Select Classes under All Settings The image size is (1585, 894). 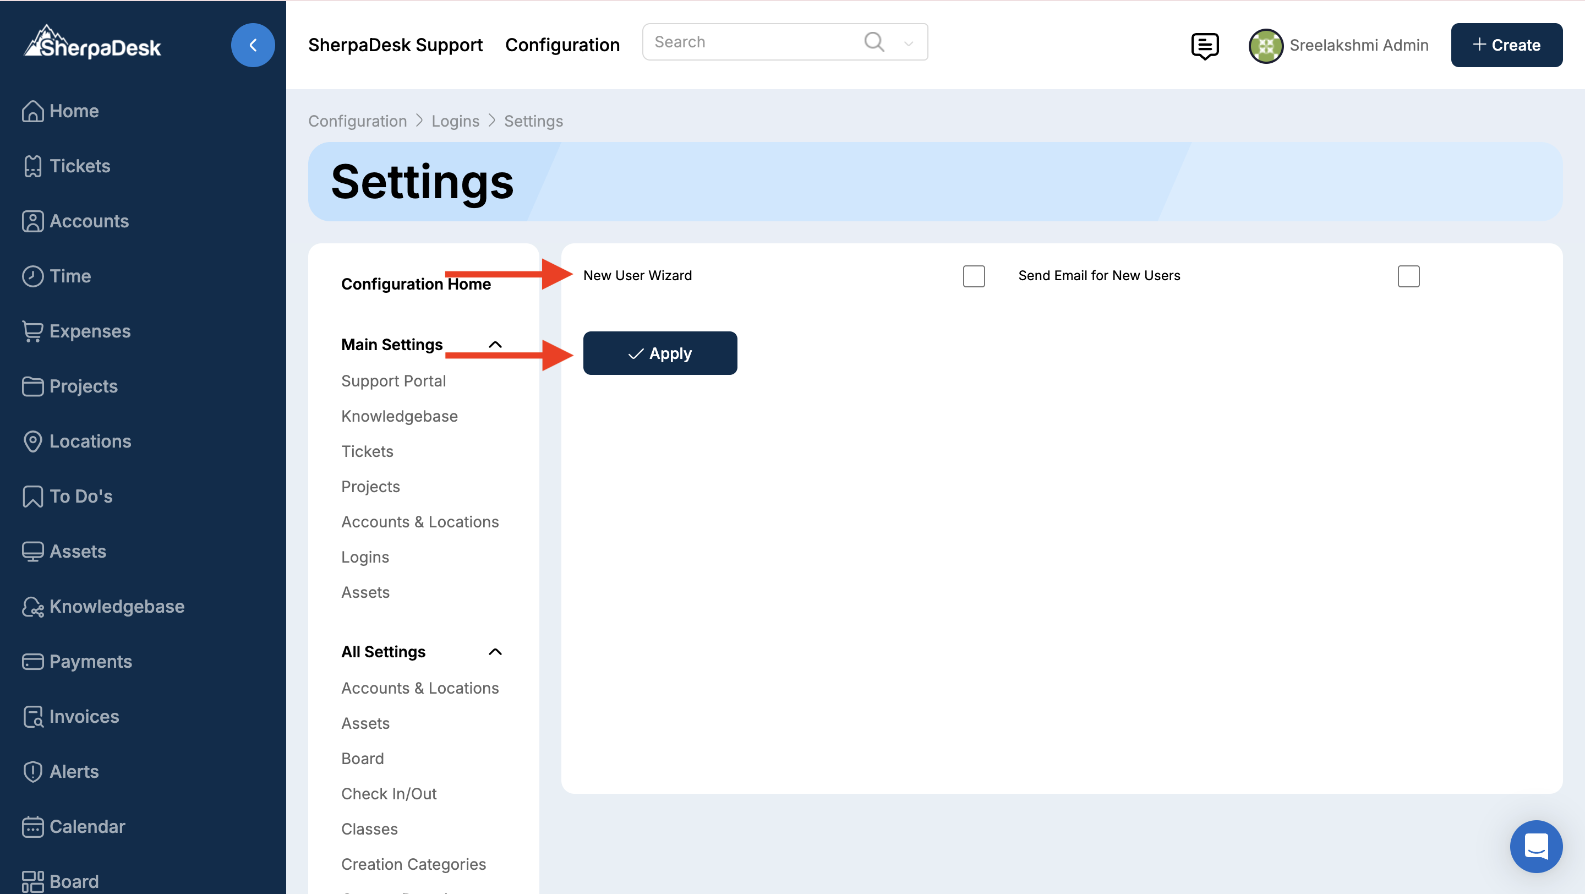tap(369, 830)
